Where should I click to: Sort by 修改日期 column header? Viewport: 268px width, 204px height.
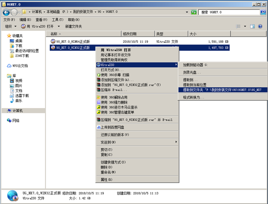[138, 34]
